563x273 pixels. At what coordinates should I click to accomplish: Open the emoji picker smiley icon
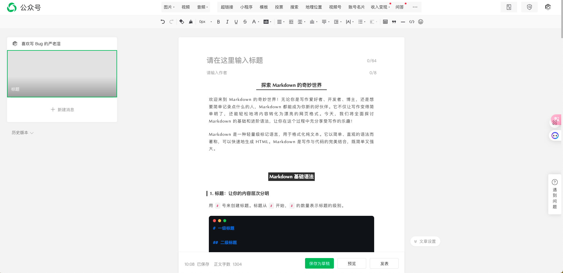pos(421,22)
